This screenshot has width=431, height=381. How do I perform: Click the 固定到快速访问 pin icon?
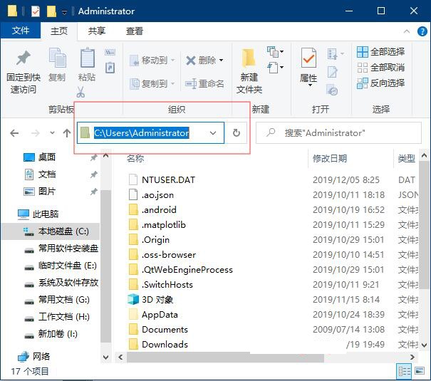pos(24,58)
